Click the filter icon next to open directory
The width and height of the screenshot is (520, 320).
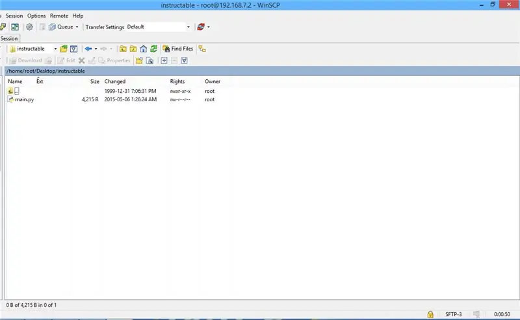pos(73,49)
